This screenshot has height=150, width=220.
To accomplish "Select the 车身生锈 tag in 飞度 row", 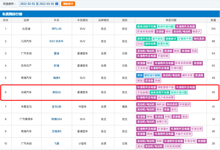I will point(190,141).
